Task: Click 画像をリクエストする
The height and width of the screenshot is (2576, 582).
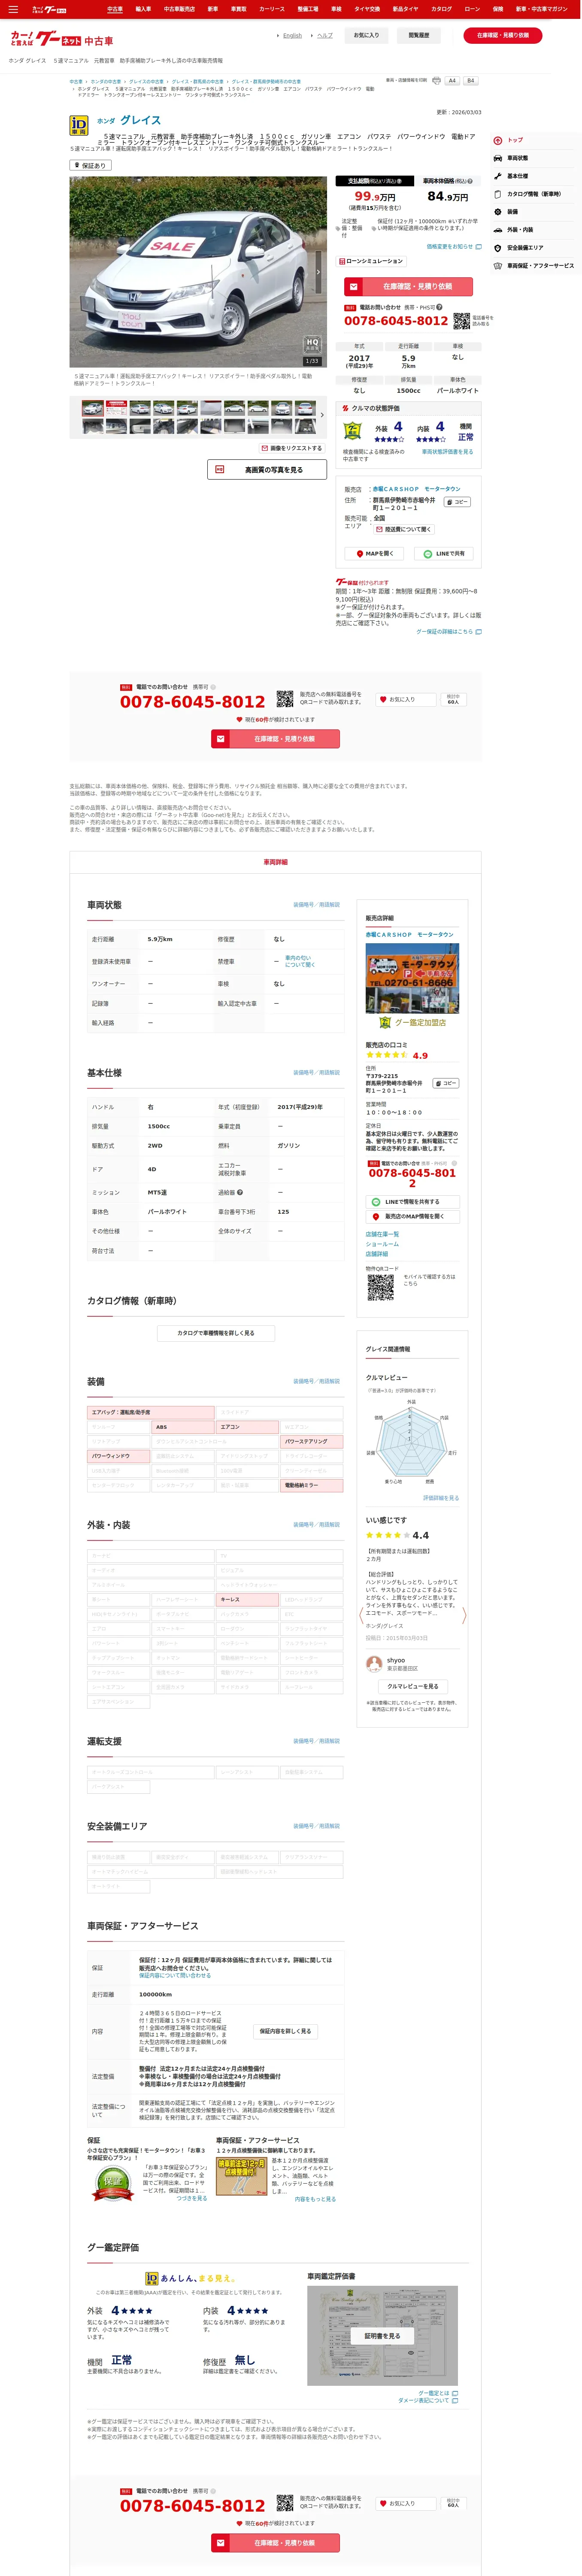Action: (292, 448)
